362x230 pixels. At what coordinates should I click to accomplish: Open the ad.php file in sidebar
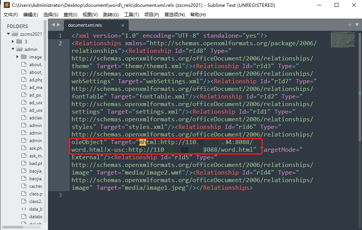point(35,80)
